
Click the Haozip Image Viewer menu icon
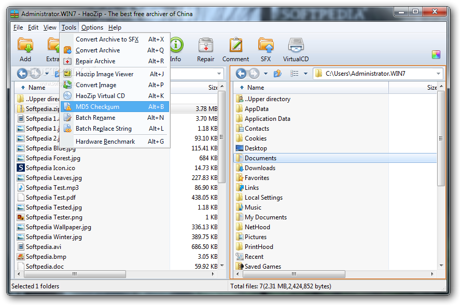click(67, 74)
